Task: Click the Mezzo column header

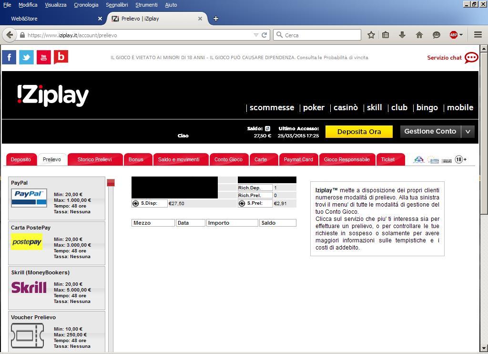Action: (x=153, y=223)
